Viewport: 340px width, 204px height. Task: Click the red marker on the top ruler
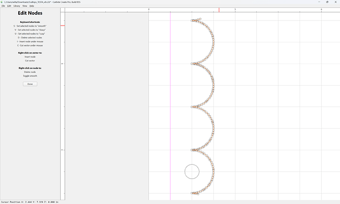[219, 10]
